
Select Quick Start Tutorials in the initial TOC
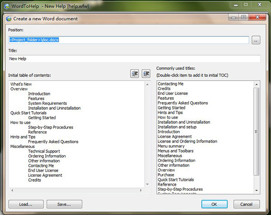click(28, 113)
